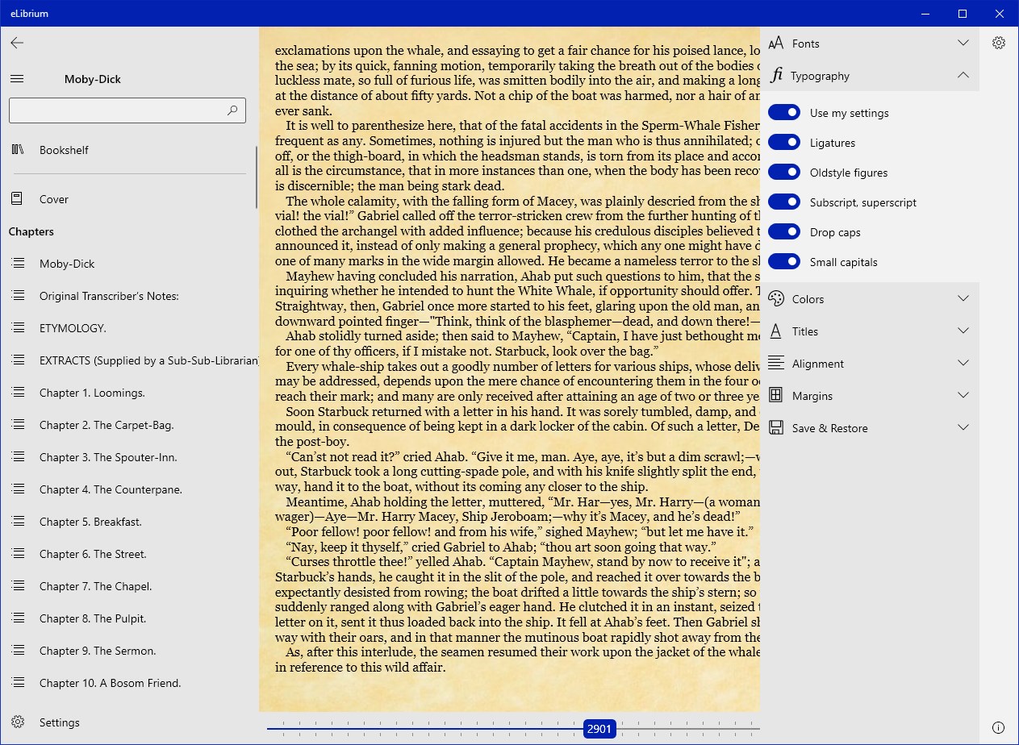The width and height of the screenshot is (1019, 745).
Task: Expand the Alignment section chevron
Action: point(963,363)
